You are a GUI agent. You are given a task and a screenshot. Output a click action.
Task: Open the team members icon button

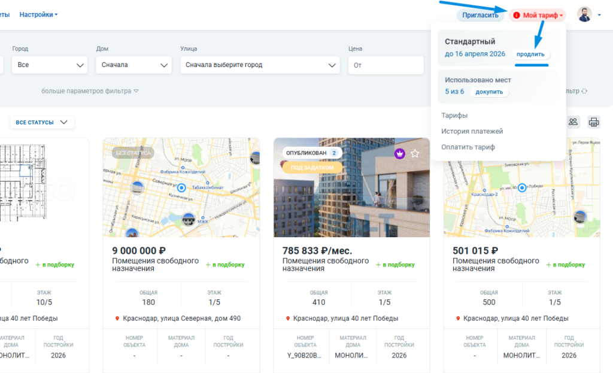click(x=573, y=122)
